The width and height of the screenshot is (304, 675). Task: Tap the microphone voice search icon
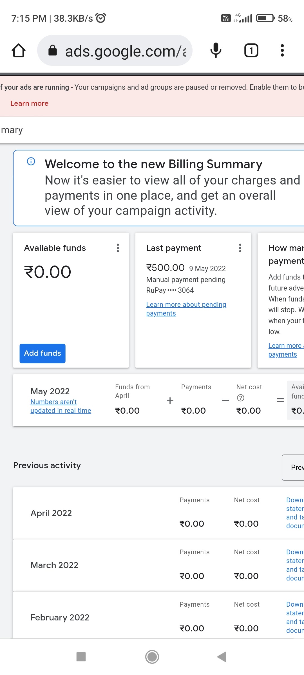click(x=216, y=51)
